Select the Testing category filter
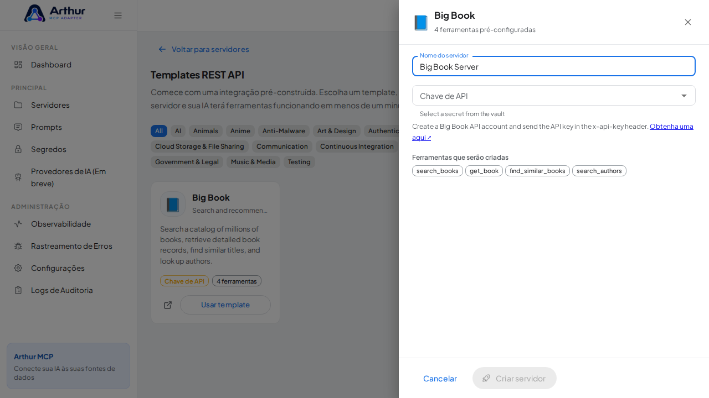Screen dimensions: 709x398 click(299, 162)
